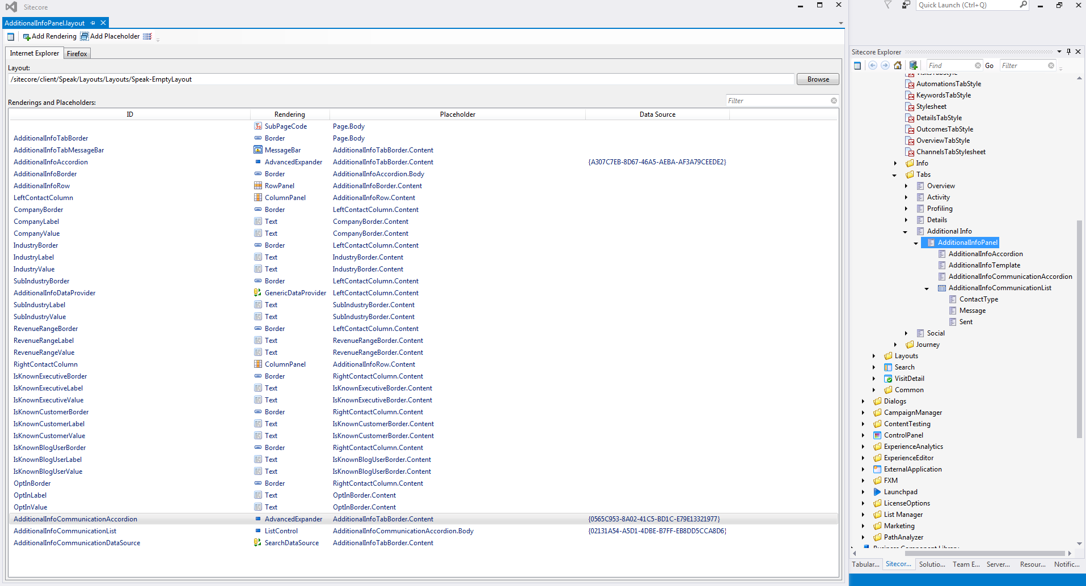Click the notifications filter flag icon
The width and height of the screenshot is (1086, 586).
[888, 5]
